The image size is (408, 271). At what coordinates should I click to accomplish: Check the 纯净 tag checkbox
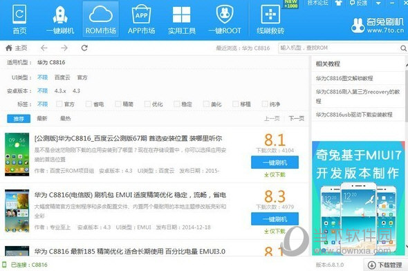coord(265,104)
